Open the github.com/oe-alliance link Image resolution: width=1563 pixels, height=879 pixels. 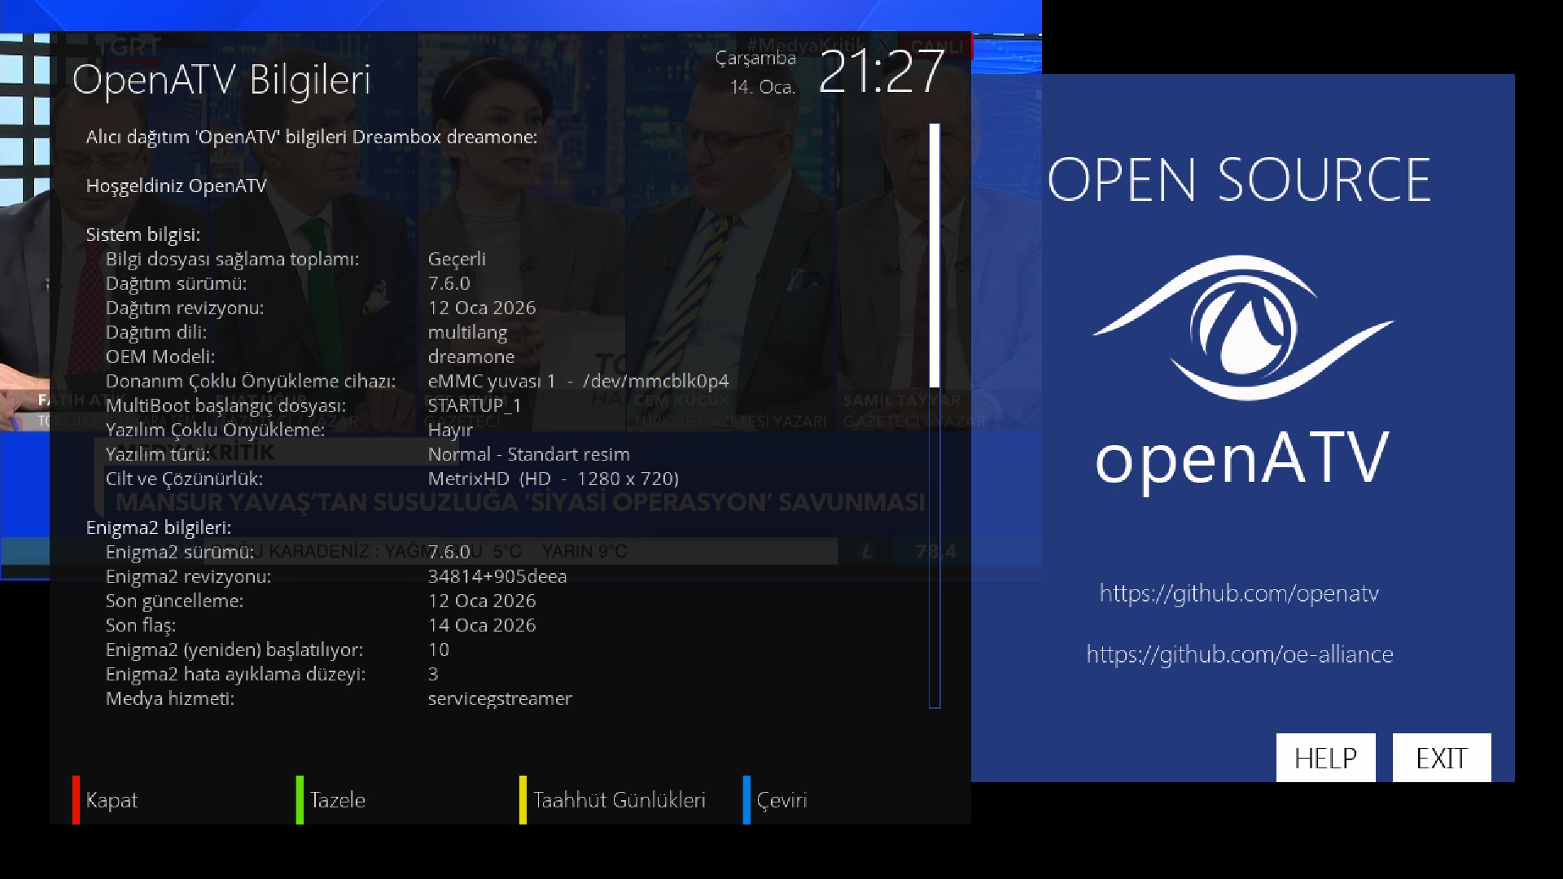pos(1240,654)
